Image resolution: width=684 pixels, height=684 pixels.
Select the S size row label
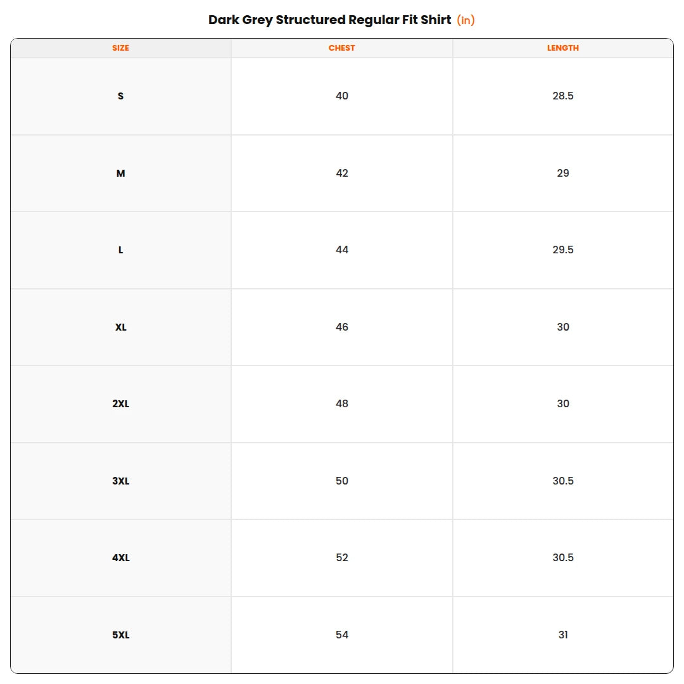pos(121,96)
